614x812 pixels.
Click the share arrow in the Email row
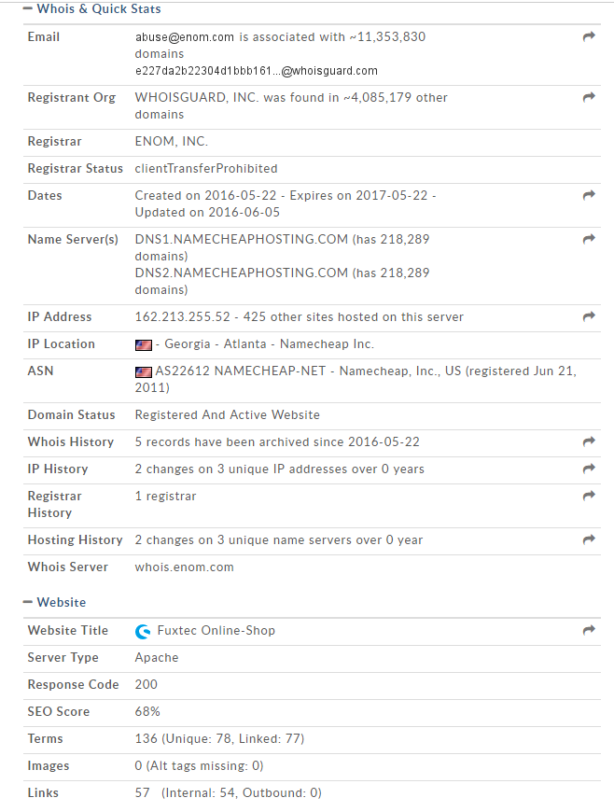[x=589, y=36]
